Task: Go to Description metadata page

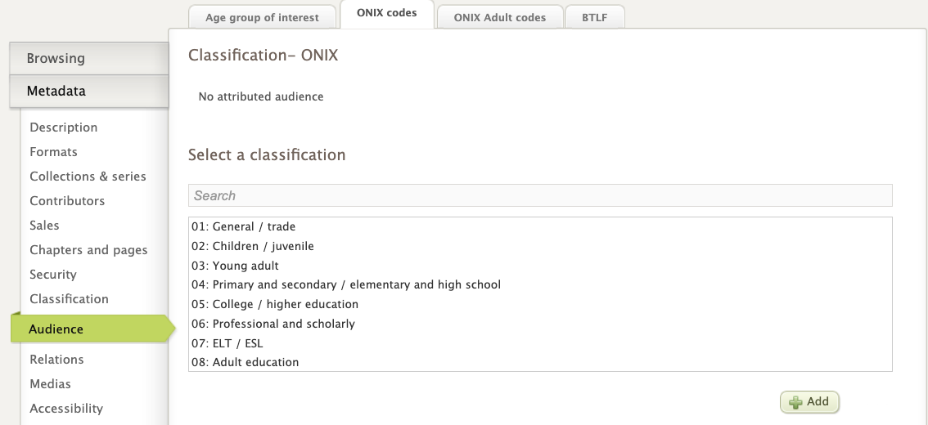Action: [x=64, y=127]
